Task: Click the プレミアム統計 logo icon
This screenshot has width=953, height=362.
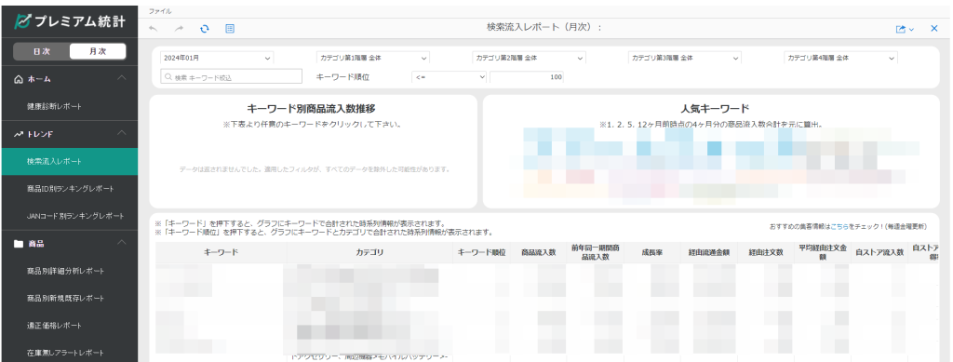Action: coord(22,20)
